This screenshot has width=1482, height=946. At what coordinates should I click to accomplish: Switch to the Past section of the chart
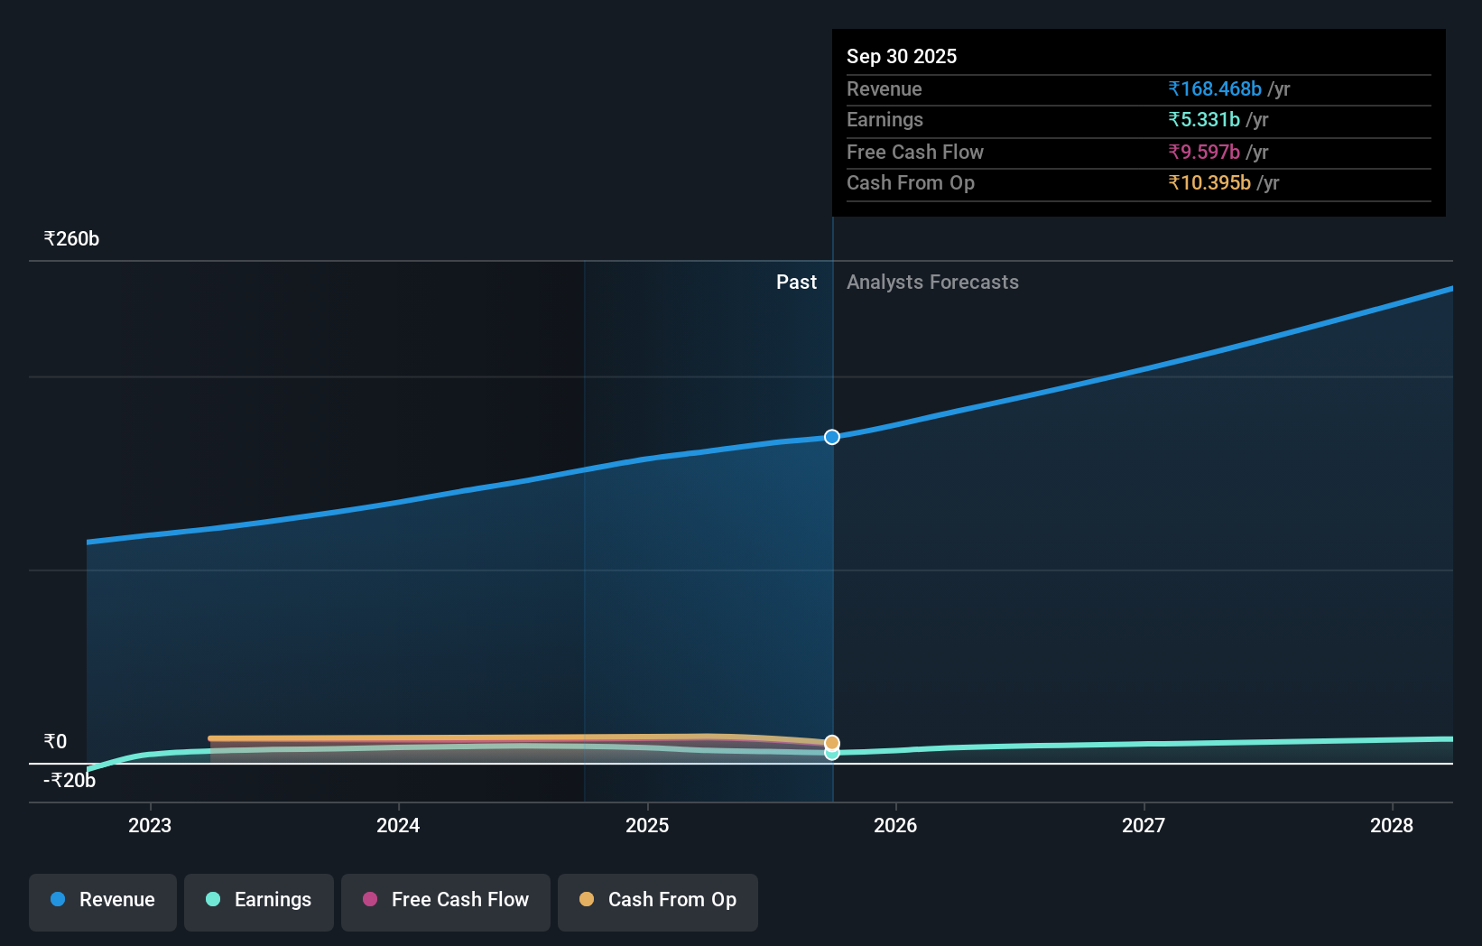click(x=796, y=282)
